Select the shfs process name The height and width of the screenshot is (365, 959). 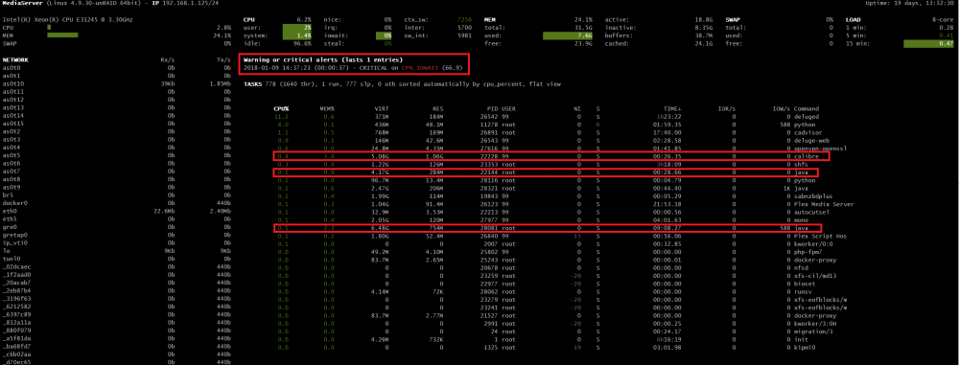pyautogui.click(x=801, y=165)
